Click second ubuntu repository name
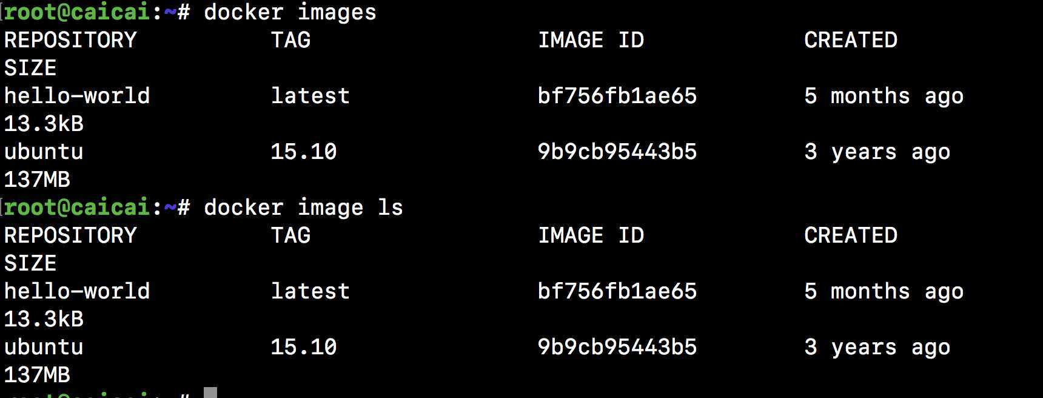Viewport: 1043px width, 398px height. [44, 347]
